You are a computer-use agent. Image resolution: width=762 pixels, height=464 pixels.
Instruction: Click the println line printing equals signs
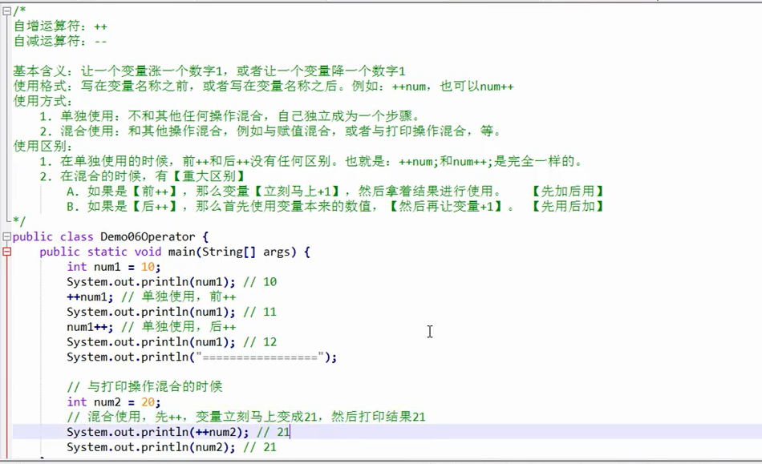201,357
